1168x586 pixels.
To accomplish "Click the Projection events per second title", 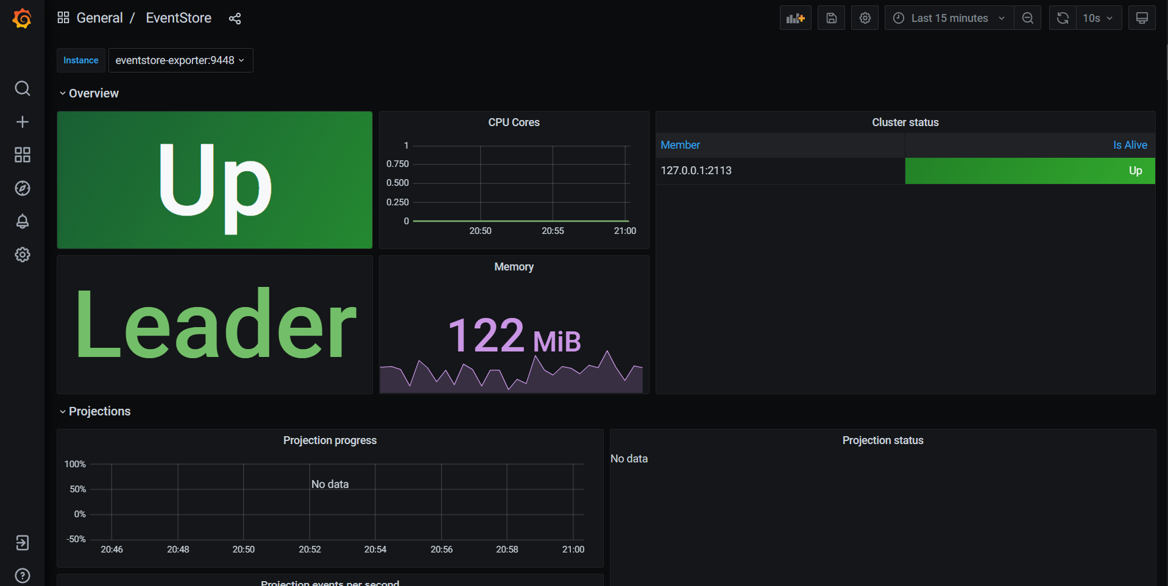I will [x=330, y=582].
